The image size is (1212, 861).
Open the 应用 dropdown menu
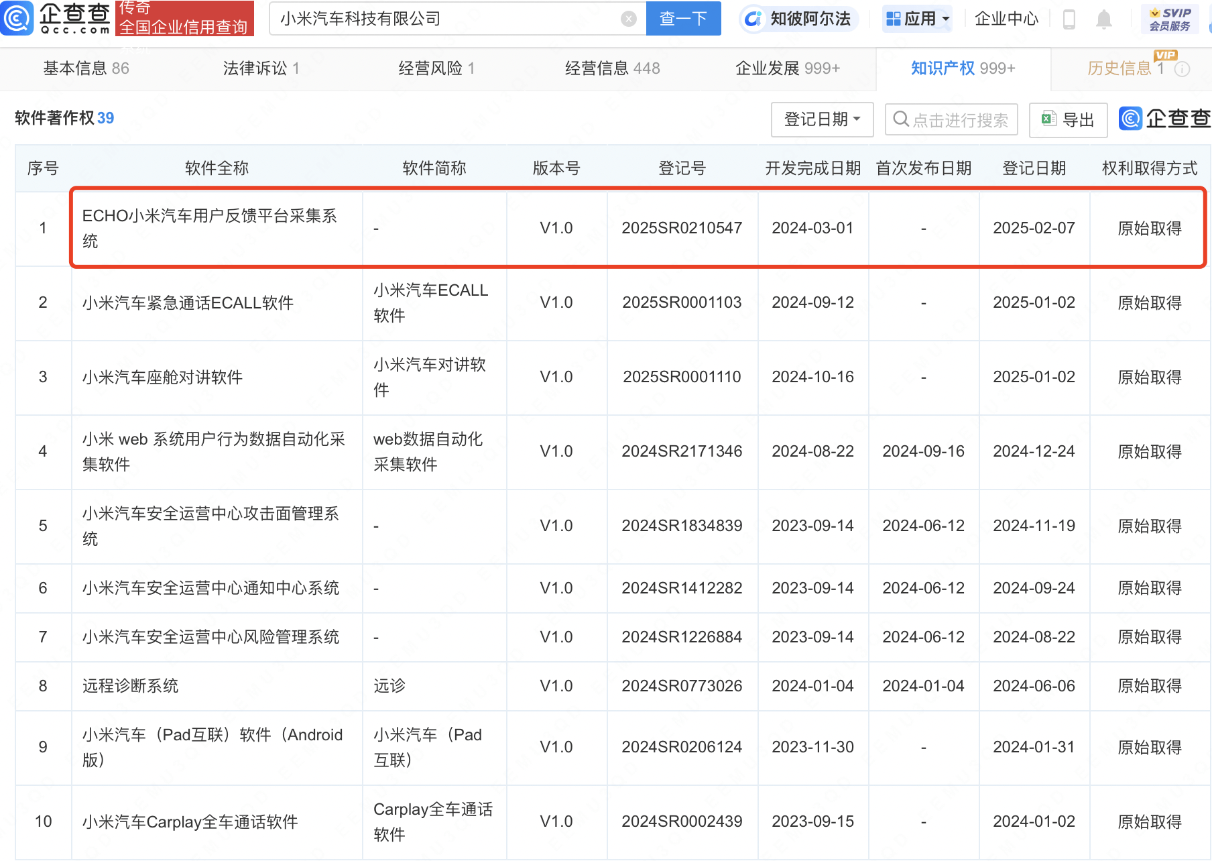point(918,19)
